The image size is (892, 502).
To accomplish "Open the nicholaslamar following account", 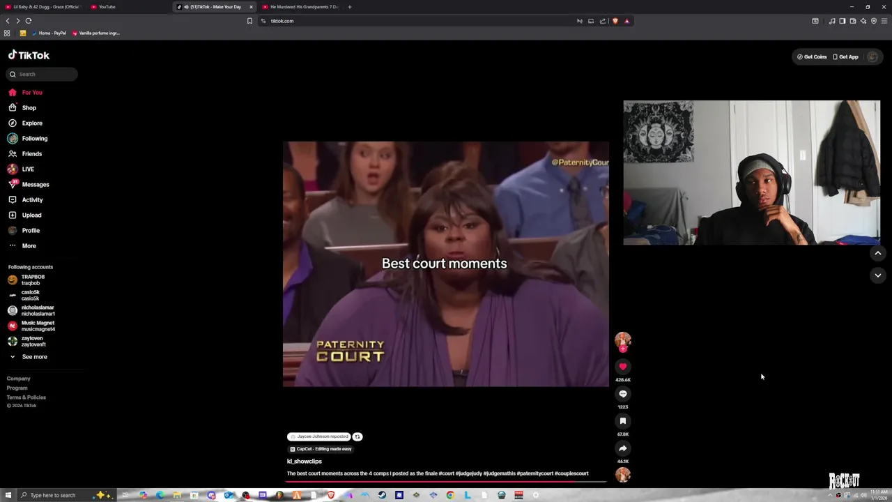I will [31, 310].
